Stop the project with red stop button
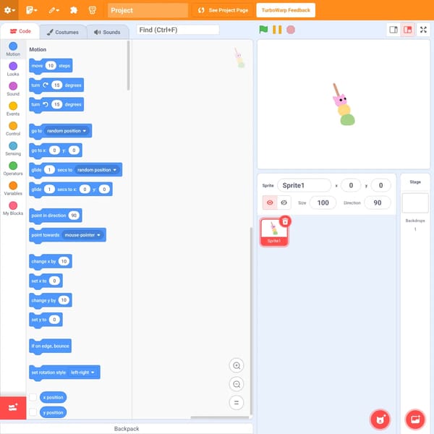This screenshot has width=434, height=434. click(x=291, y=30)
